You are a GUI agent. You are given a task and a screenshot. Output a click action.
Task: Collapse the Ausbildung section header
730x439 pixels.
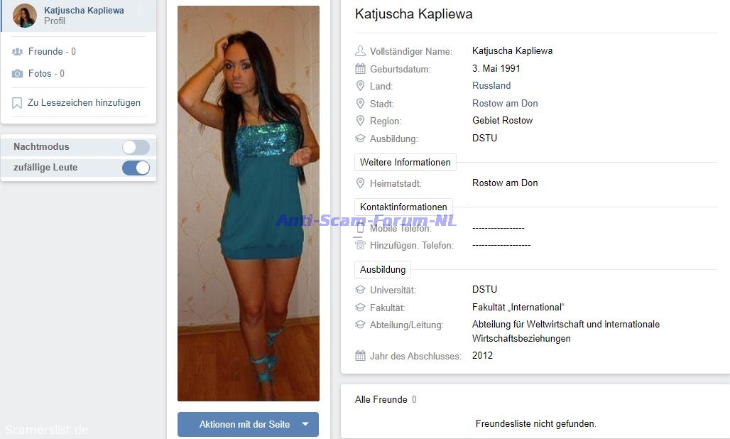pyautogui.click(x=383, y=269)
